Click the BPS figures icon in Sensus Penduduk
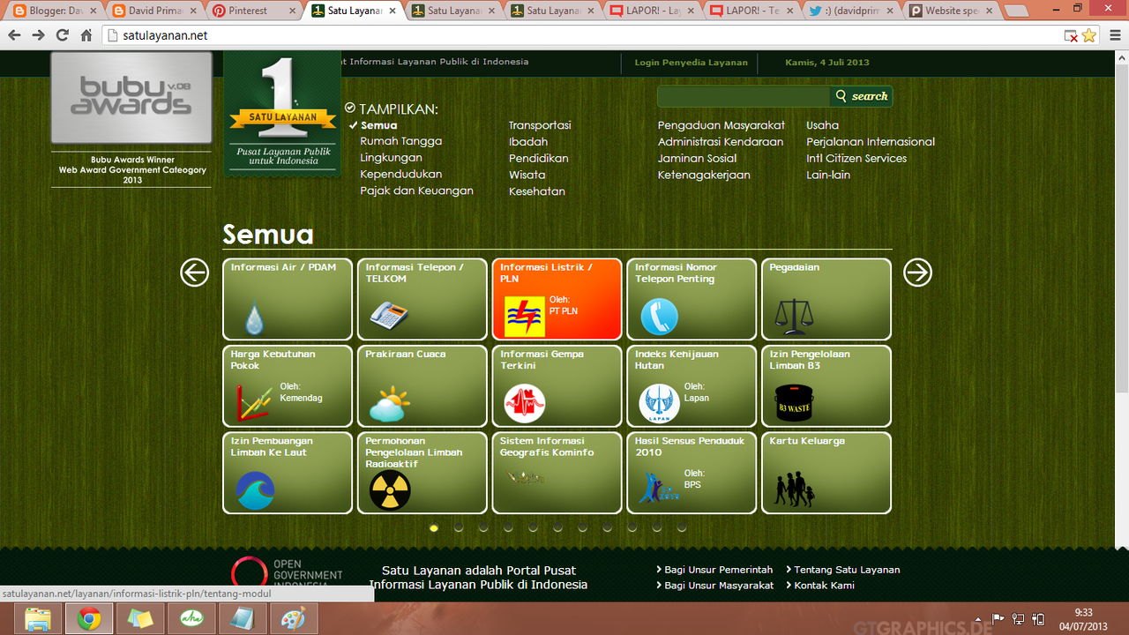 point(659,487)
